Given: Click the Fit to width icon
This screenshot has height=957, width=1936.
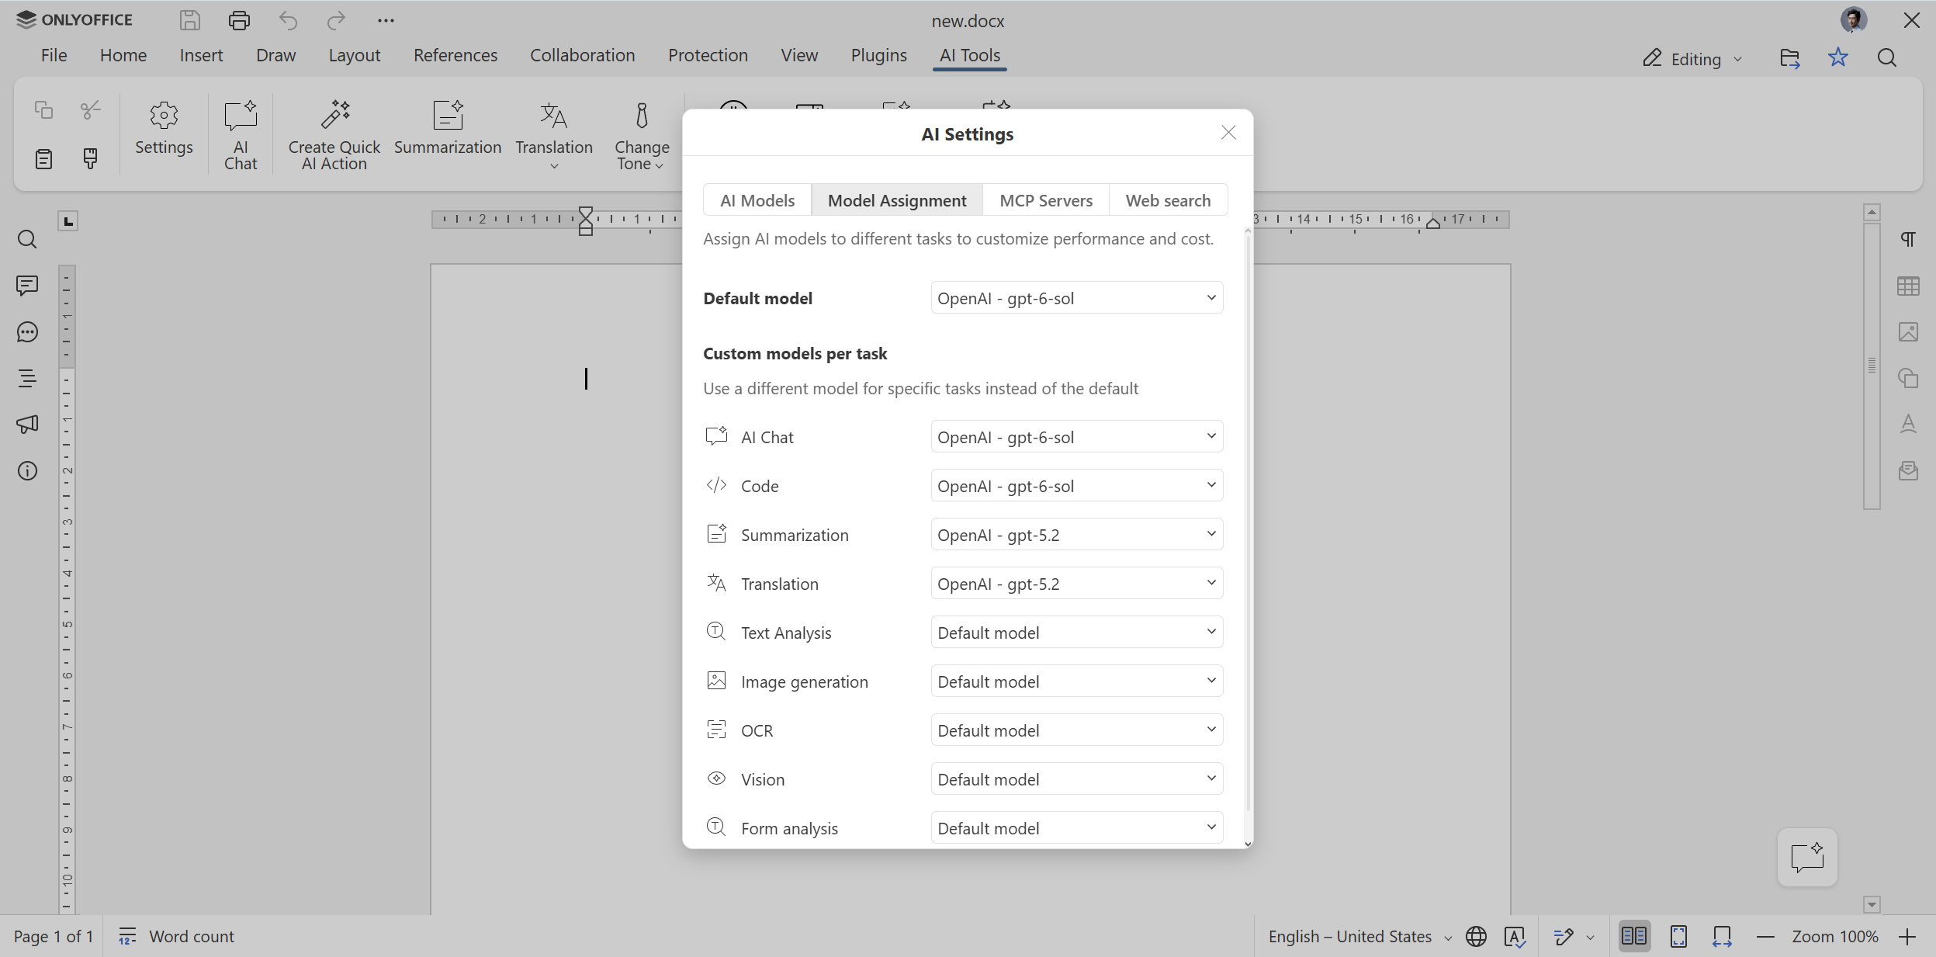Looking at the screenshot, I should coord(1722,937).
